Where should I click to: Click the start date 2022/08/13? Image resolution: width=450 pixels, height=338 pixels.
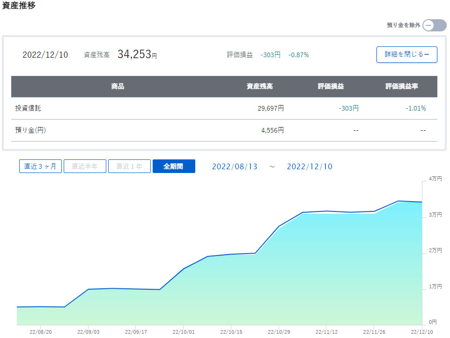tap(235, 166)
